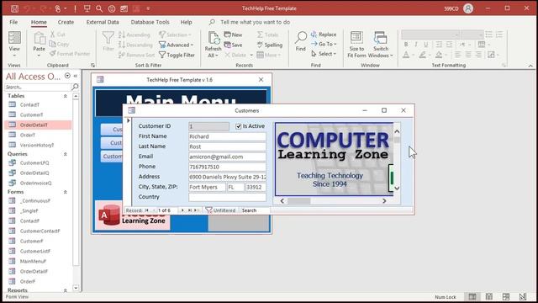Click the empty Country field
Viewport: 538px width, 303px height.
(x=227, y=197)
